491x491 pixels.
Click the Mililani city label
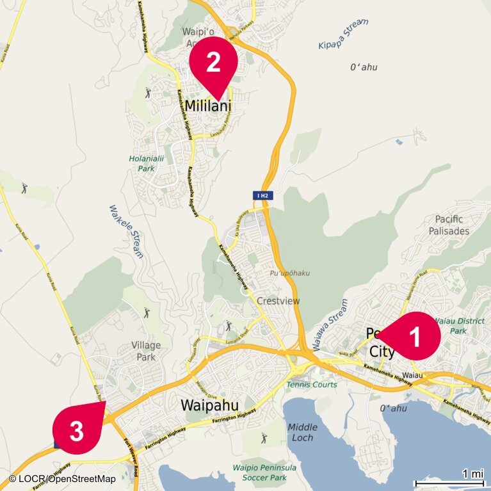point(208,106)
